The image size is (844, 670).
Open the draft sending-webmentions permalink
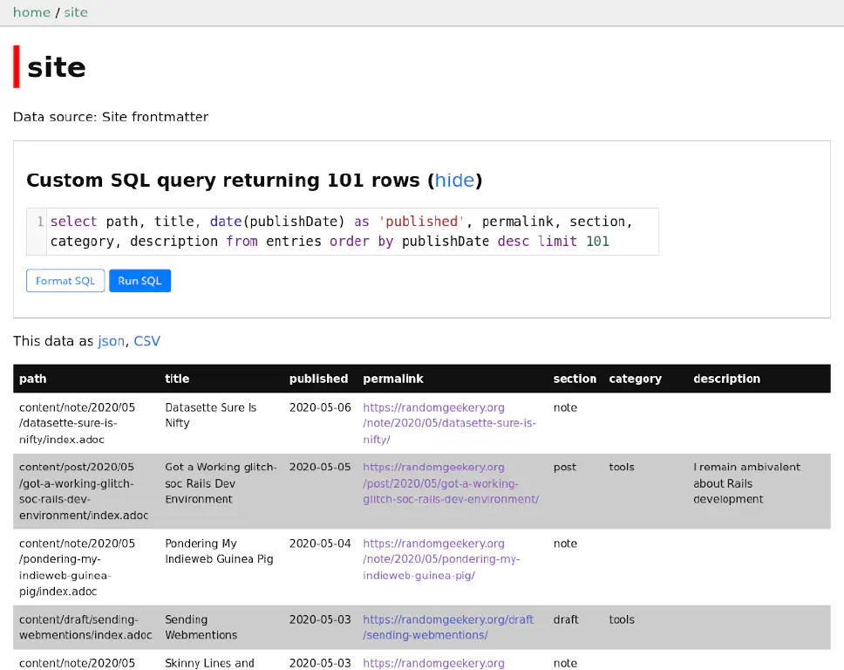(447, 627)
